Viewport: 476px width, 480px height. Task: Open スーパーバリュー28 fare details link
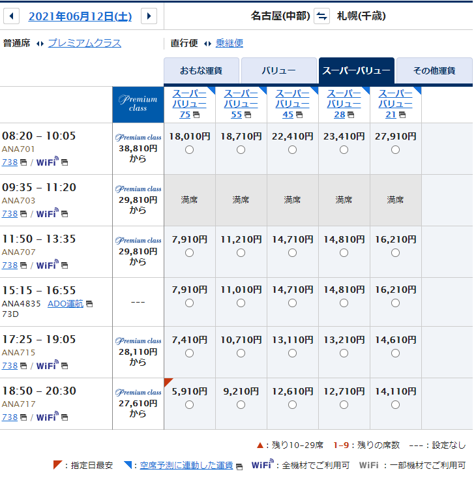[344, 104]
